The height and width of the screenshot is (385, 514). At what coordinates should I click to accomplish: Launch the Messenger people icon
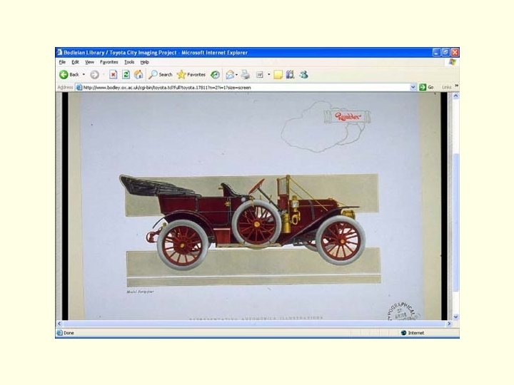pos(303,75)
